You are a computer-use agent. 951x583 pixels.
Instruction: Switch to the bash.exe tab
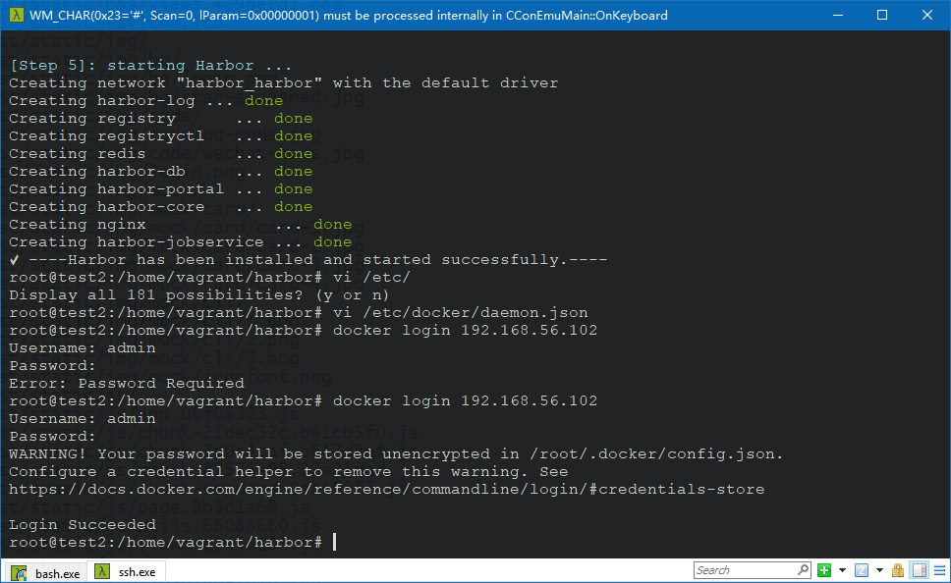pyautogui.click(x=46, y=573)
